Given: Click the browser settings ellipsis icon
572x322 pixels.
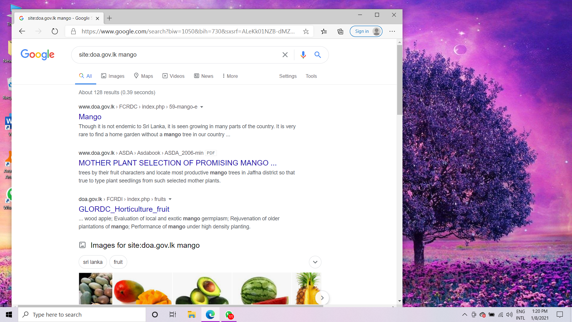Looking at the screenshot, I should click(392, 31).
